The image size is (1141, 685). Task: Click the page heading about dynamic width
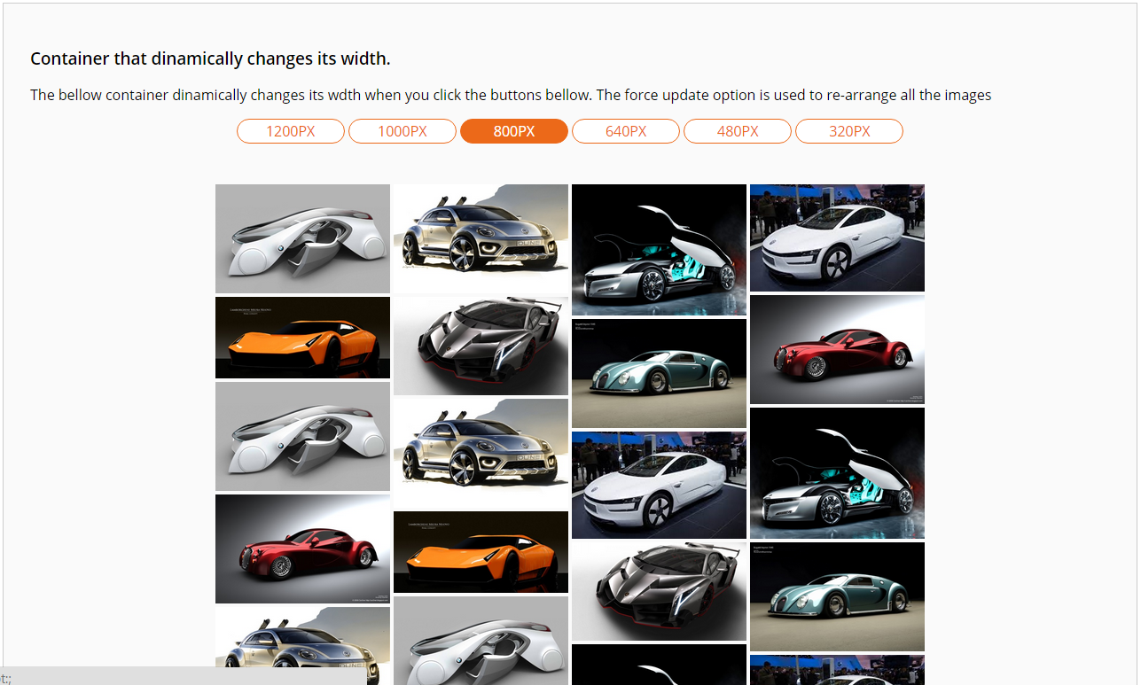click(210, 58)
